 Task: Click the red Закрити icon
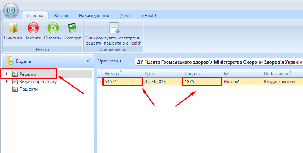point(33,28)
